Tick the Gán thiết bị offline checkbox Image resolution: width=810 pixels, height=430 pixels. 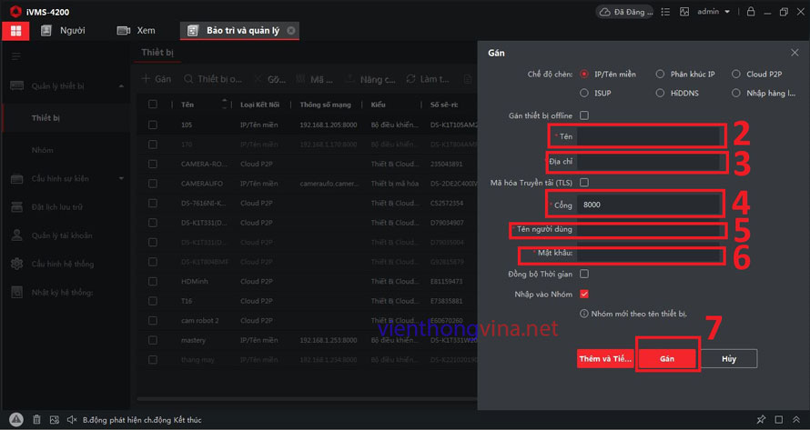[583, 115]
